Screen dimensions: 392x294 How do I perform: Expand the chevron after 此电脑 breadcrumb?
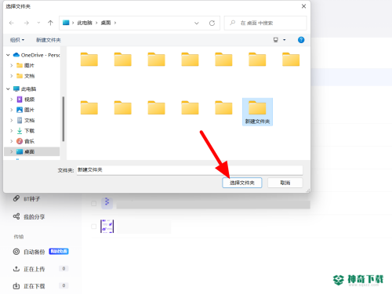96,23
